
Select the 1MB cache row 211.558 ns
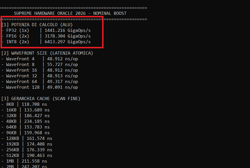[x=24, y=161]
